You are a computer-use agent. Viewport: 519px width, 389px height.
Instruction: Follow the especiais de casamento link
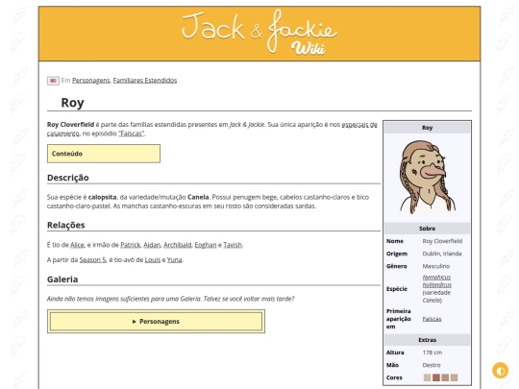click(359, 125)
